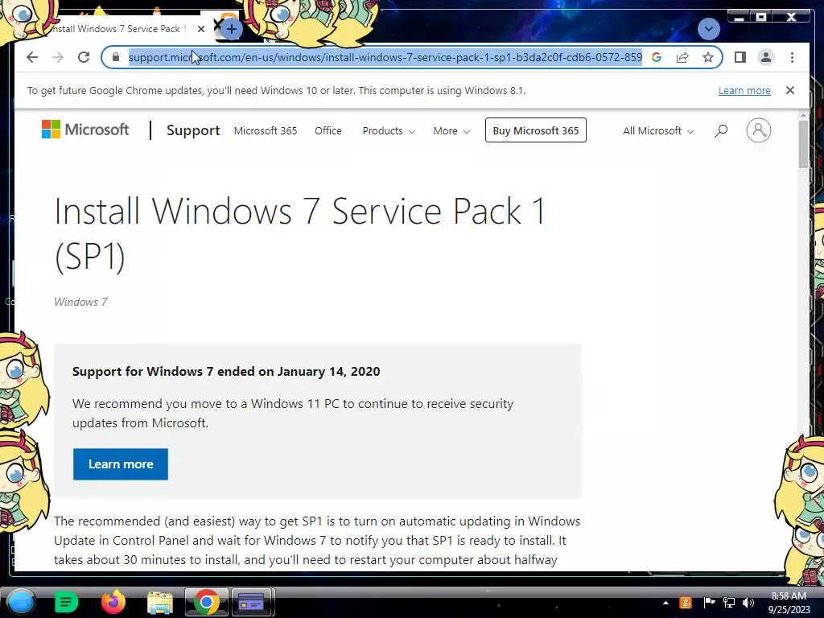The image size is (824, 618).
Task: Select the Install Windows 7 Service Pack tab
Action: [118, 29]
